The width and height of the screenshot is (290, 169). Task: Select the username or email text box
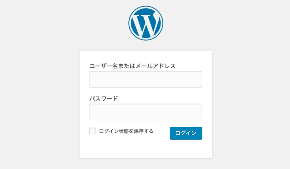[x=146, y=79]
